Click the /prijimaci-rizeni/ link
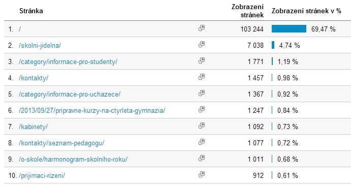 (42, 175)
